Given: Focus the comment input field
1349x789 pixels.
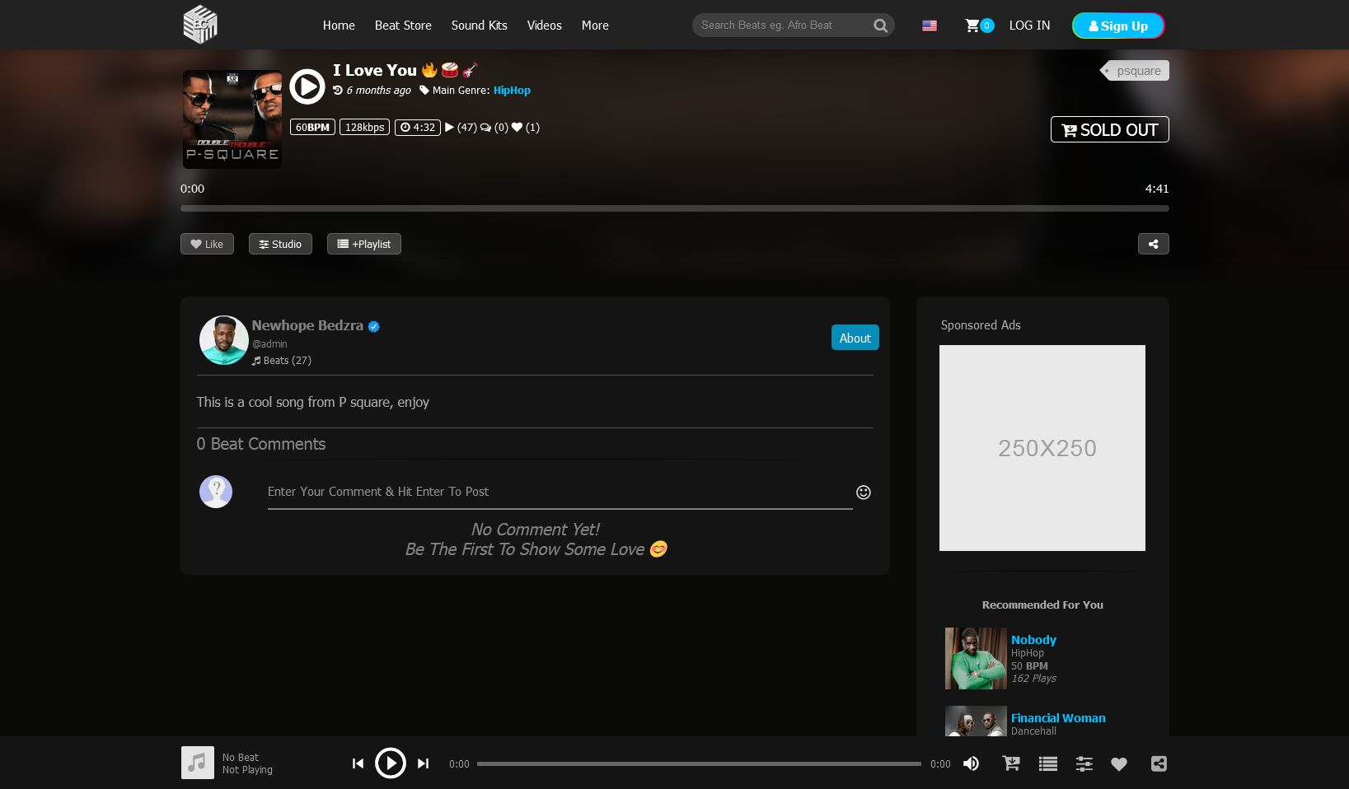Looking at the screenshot, I should tap(560, 492).
